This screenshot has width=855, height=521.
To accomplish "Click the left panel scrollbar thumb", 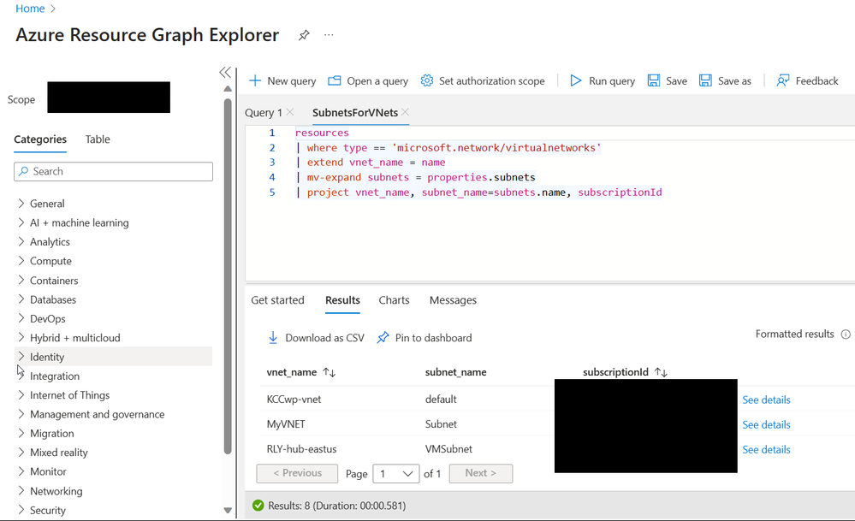I will coord(228,275).
